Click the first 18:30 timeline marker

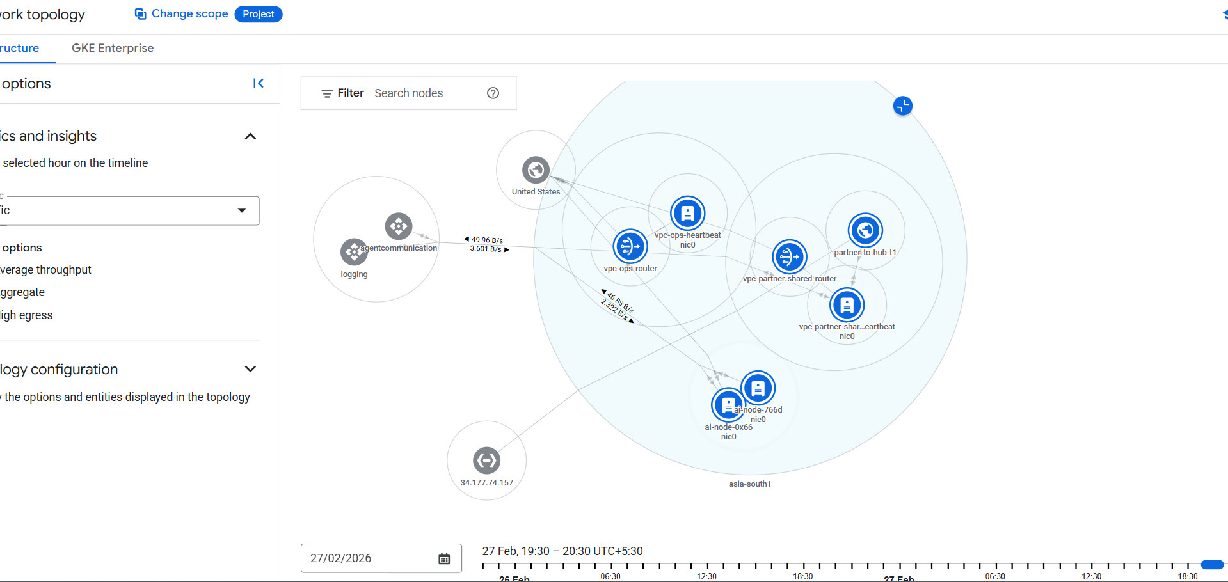(x=803, y=576)
